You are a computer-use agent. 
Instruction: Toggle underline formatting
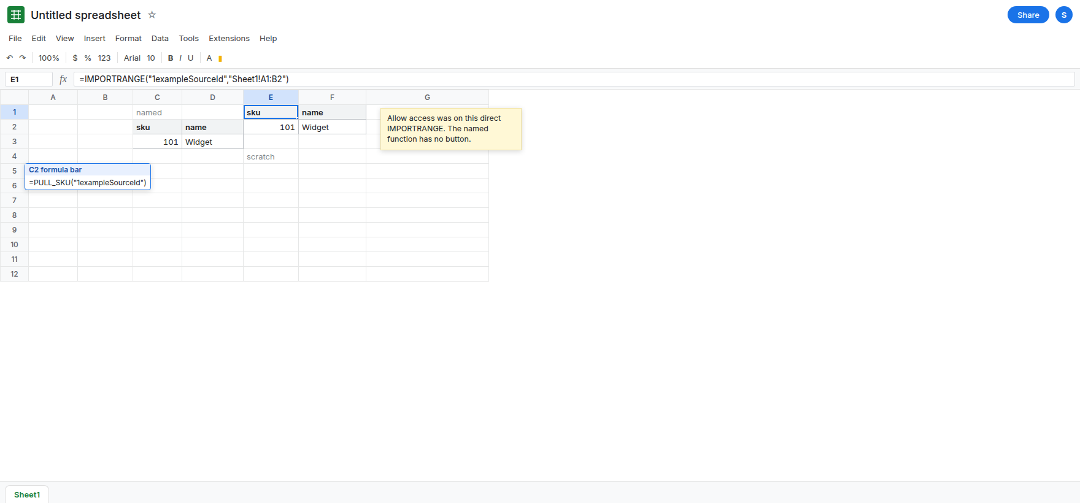pyautogui.click(x=190, y=58)
